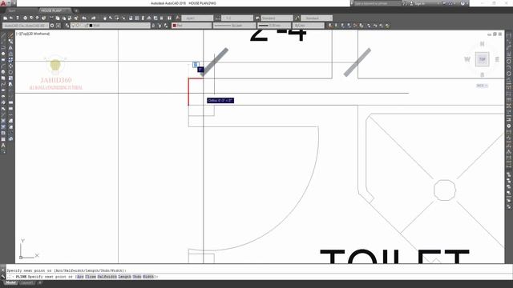The image size is (513, 288).
Task: Open the ByLayer linetype dropdown
Action: point(234,25)
